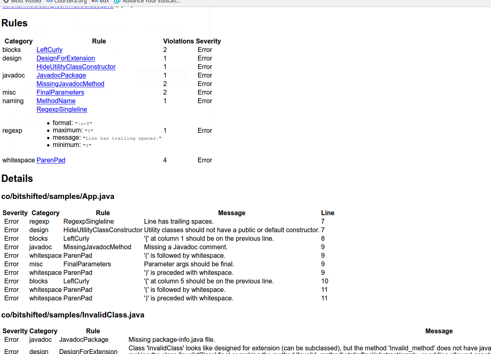Click MissingJavadocMethod in the details table

97,247
